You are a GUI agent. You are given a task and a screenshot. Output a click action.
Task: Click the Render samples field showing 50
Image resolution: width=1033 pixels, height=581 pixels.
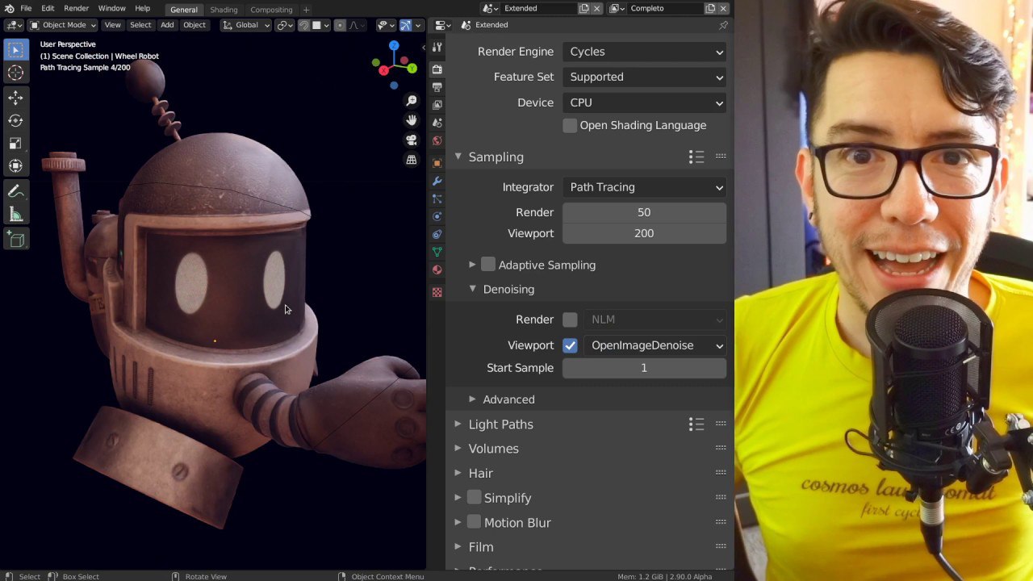[644, 212]
